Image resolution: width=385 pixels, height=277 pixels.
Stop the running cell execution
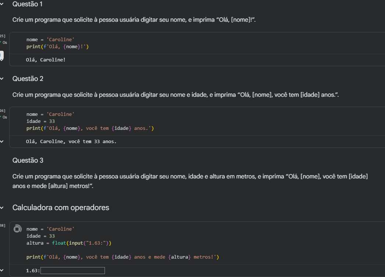17,229
